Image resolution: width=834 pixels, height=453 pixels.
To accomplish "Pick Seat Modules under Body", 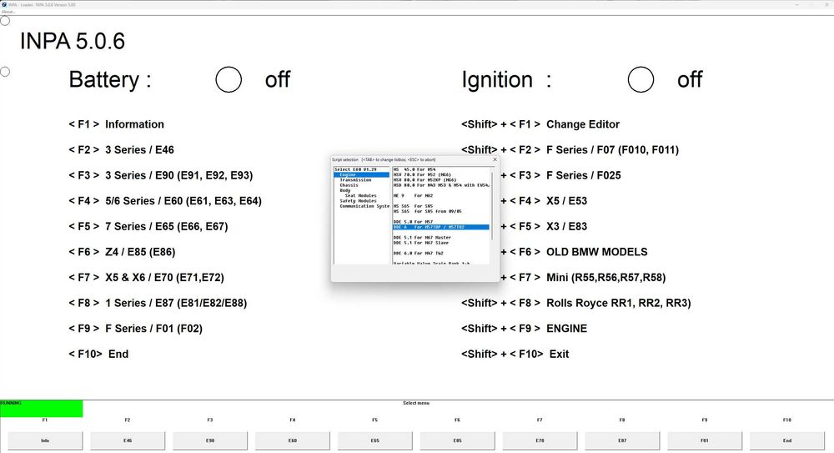I will (x=360, y=195).
